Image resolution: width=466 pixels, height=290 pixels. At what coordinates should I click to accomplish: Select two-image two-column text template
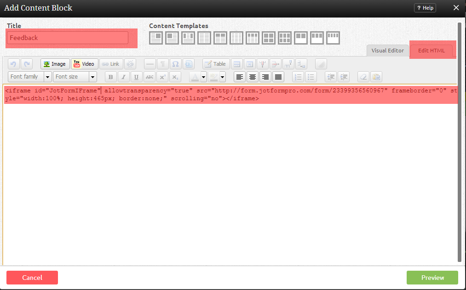pos(220,38)
